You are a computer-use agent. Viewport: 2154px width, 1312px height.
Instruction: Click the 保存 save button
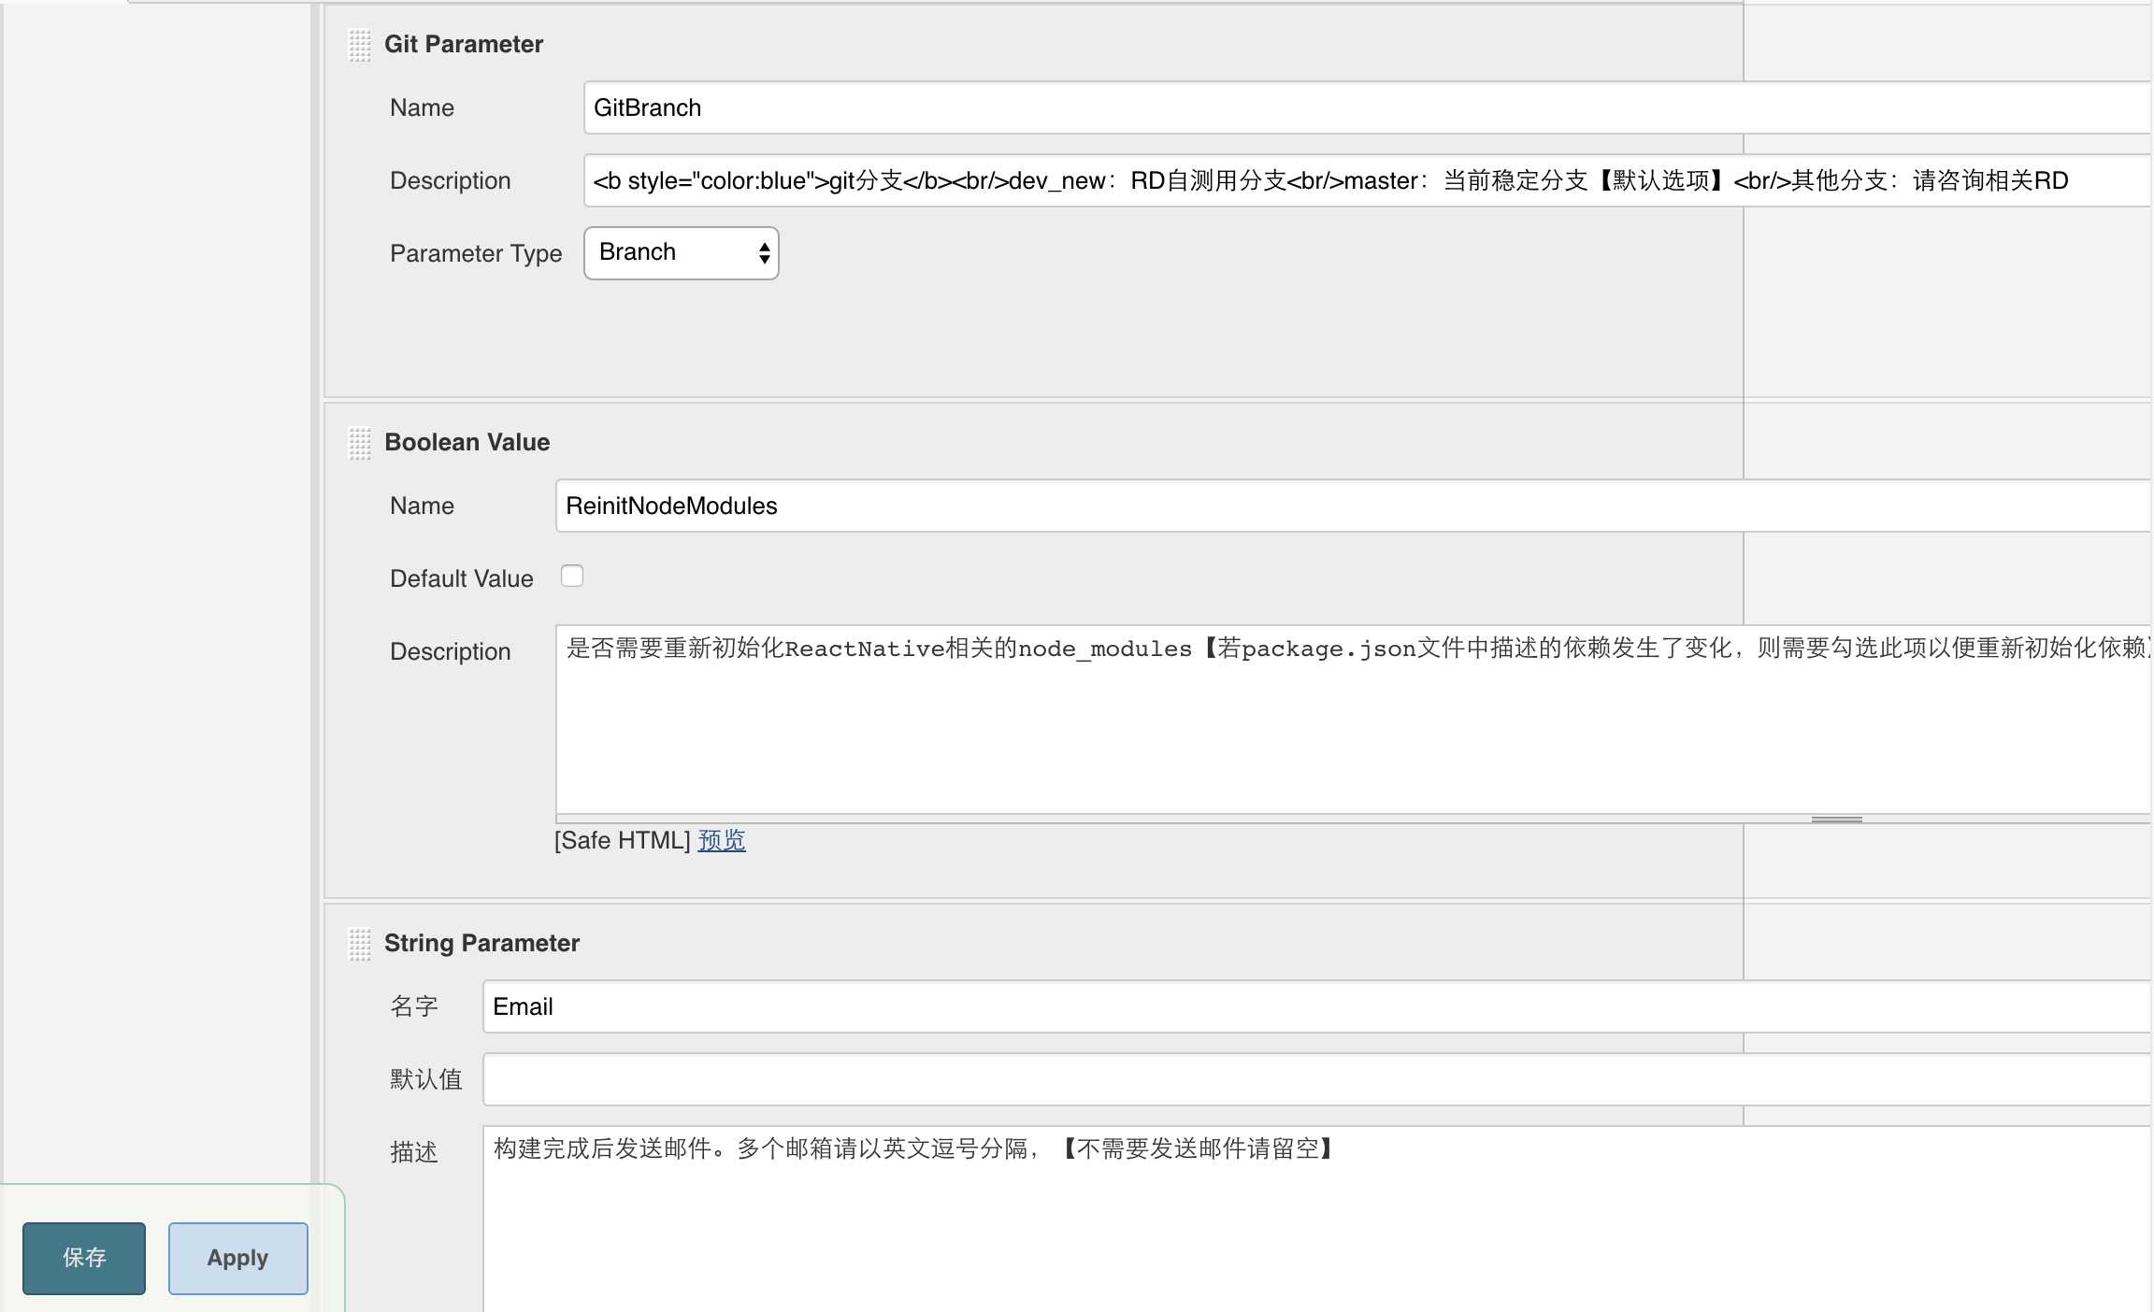pos(84,1258)
